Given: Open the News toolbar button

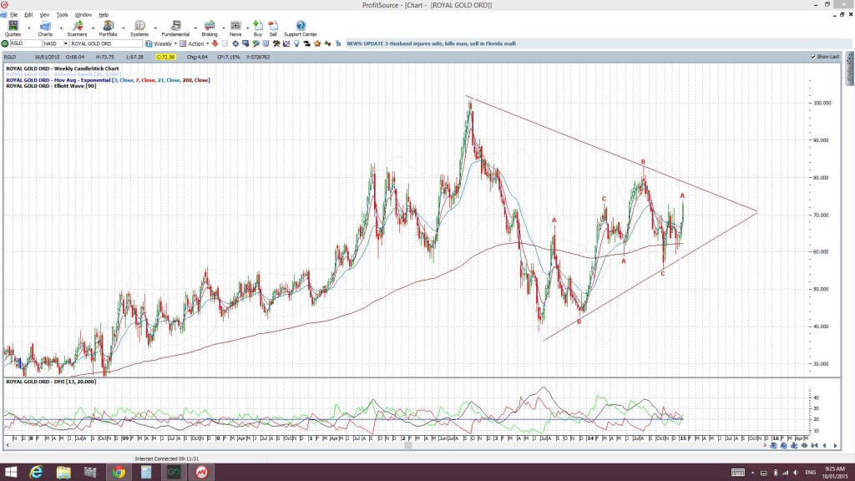Looking at the screenshot, I should tap(235, 28).
